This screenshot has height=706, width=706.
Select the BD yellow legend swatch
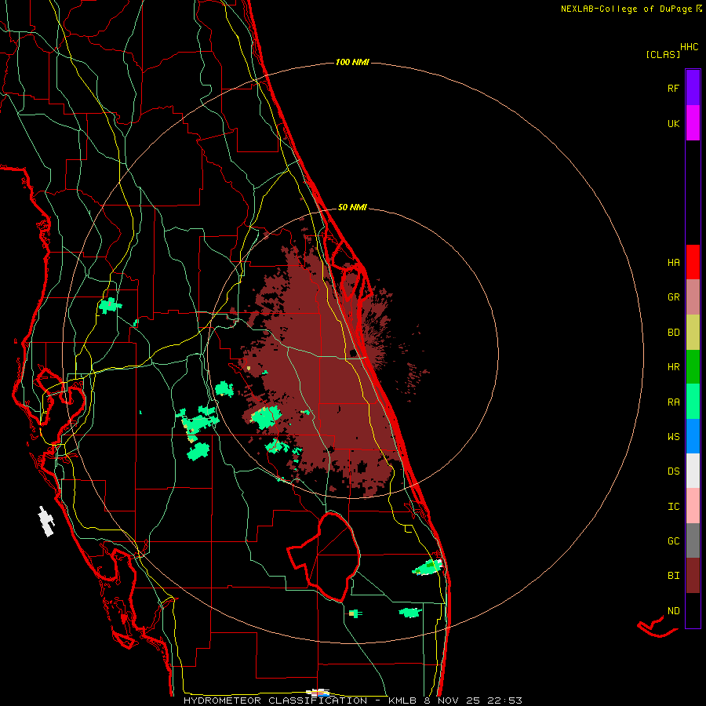(x=693, y=332)
